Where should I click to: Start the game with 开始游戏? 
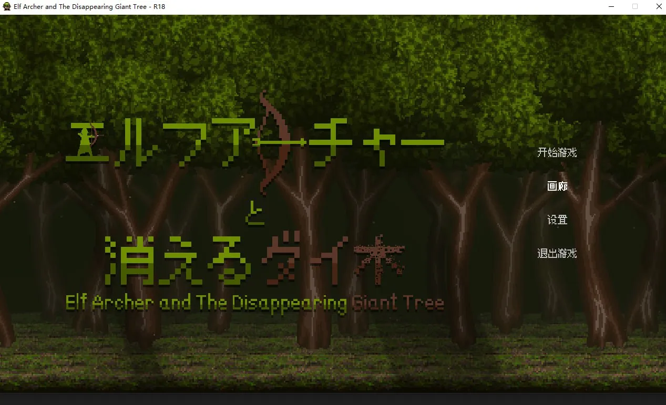tap(557, 153)
